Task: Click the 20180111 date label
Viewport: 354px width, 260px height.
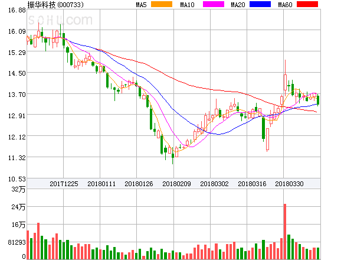Action: click(101, 184)
